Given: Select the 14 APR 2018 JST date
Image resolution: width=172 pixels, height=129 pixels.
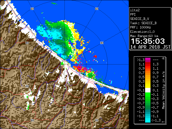Looking at the screenshot, I should (x=150, y=47).
